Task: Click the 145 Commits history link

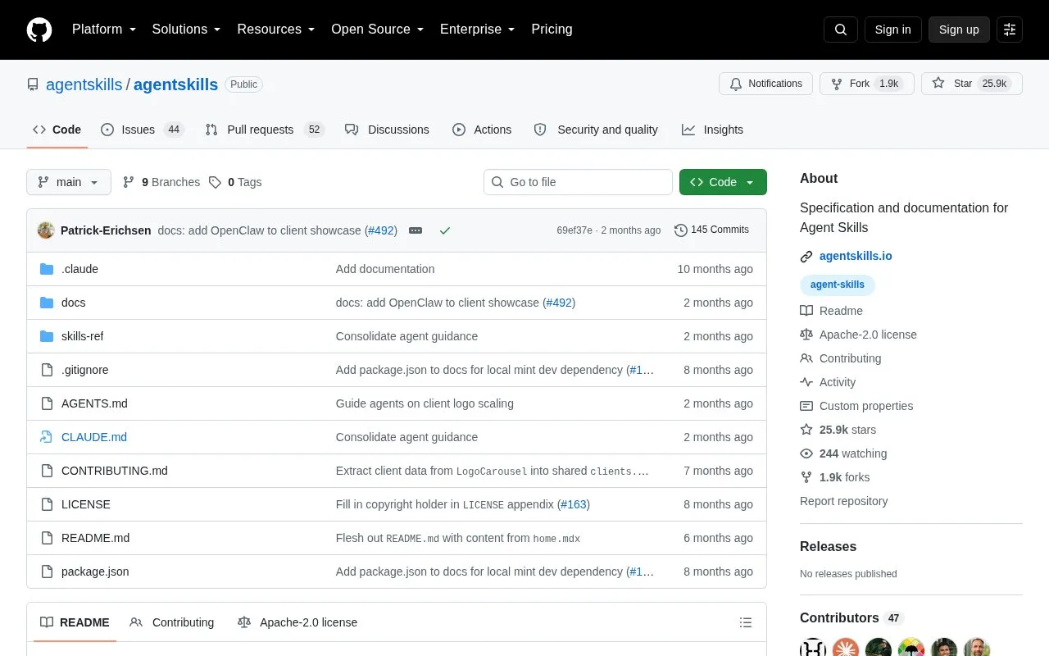Action: (x=711, y=230)
